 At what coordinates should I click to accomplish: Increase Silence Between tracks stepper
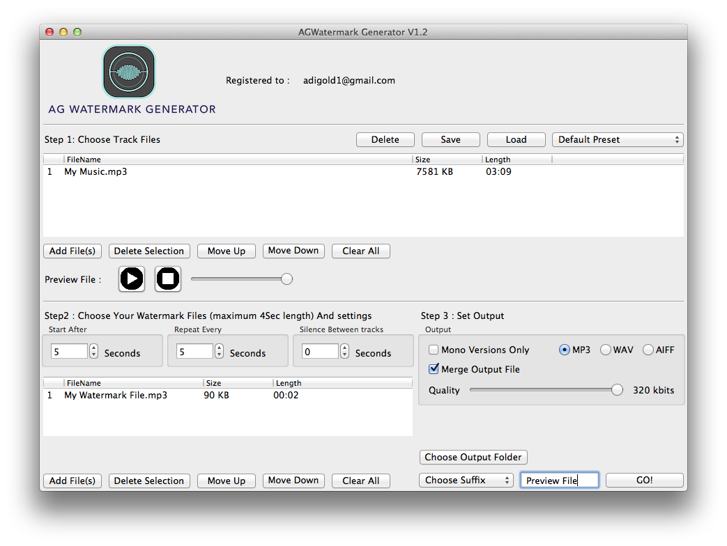344,348
